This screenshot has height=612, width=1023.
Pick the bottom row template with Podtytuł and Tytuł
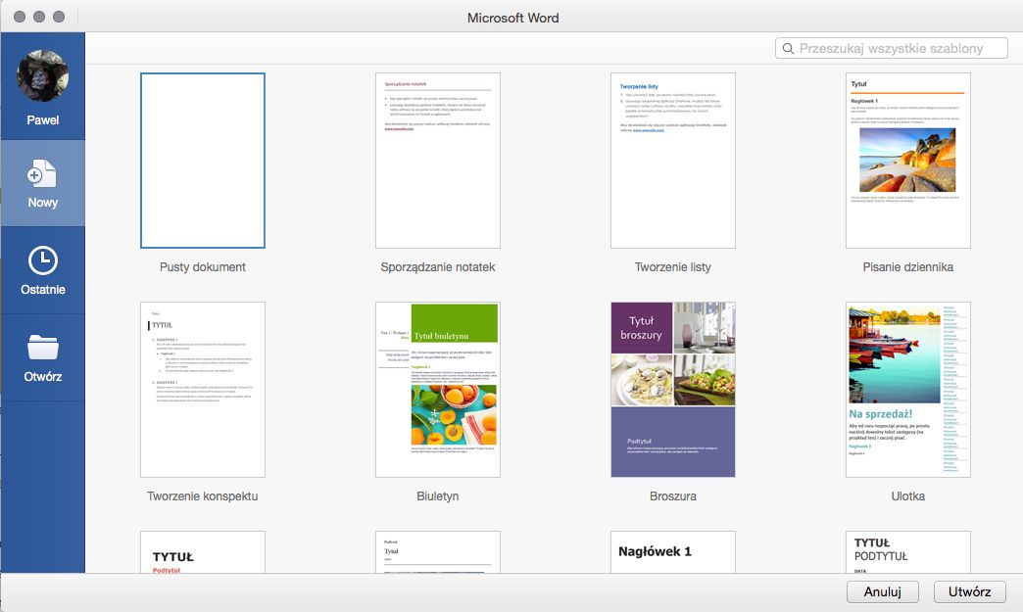tap(438, 552)
